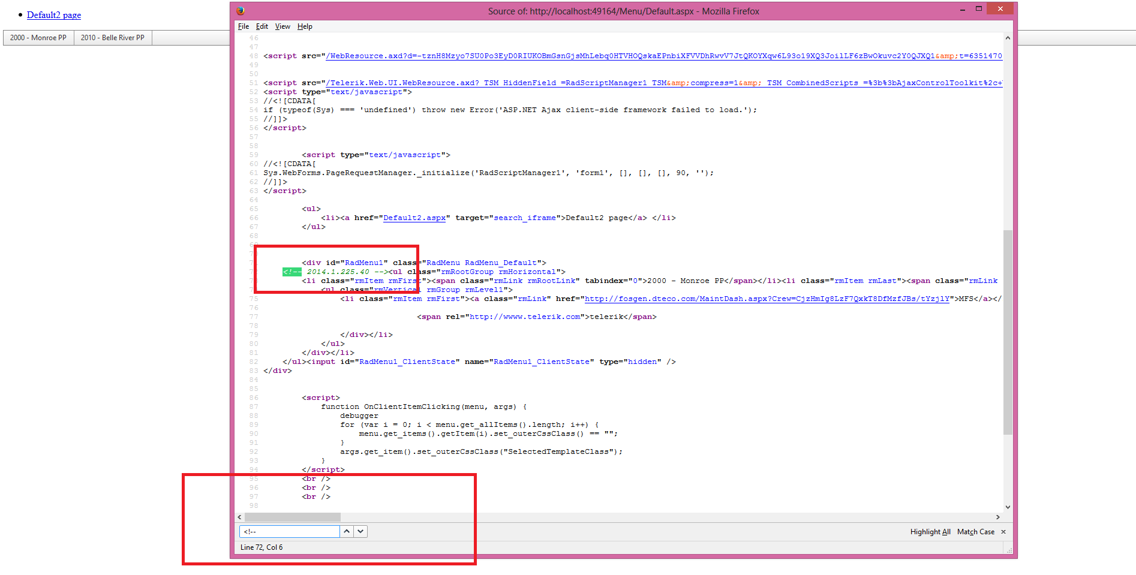The width and height of the screenshot is (1136, 575).
Task: Click the '2014.1.225.40' version comment text
Action: click(338, 272)
